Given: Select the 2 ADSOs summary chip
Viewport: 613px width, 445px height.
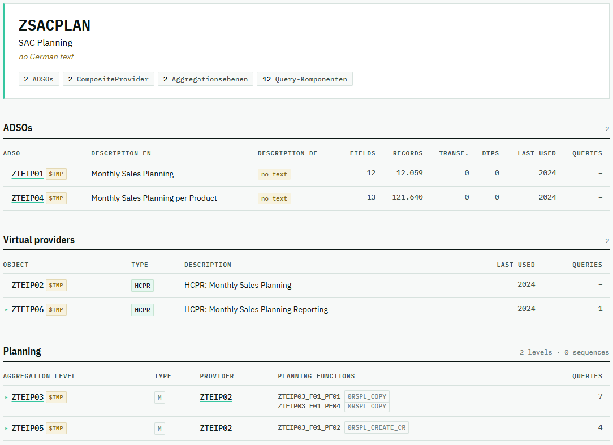Looking at the screenshot, I should (x=38, y=79).
